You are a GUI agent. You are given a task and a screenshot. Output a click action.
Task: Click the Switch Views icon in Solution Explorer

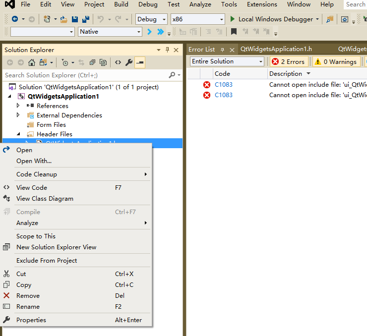(x=43, y=62)
